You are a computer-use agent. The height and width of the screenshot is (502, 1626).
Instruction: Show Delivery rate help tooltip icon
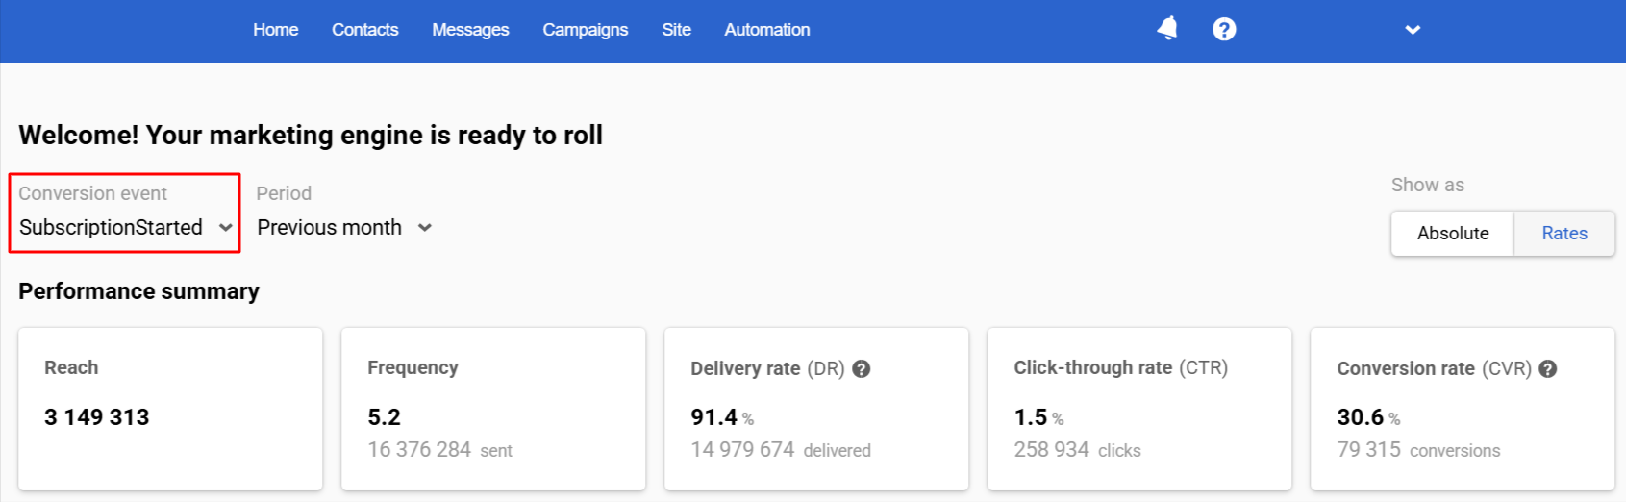[862, 368]
